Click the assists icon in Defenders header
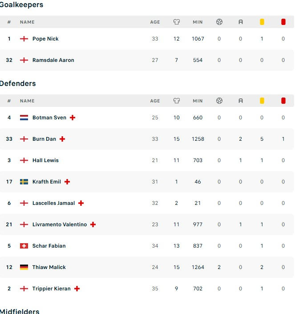Screen dimensions: 299x314 [x=240, y=101]
